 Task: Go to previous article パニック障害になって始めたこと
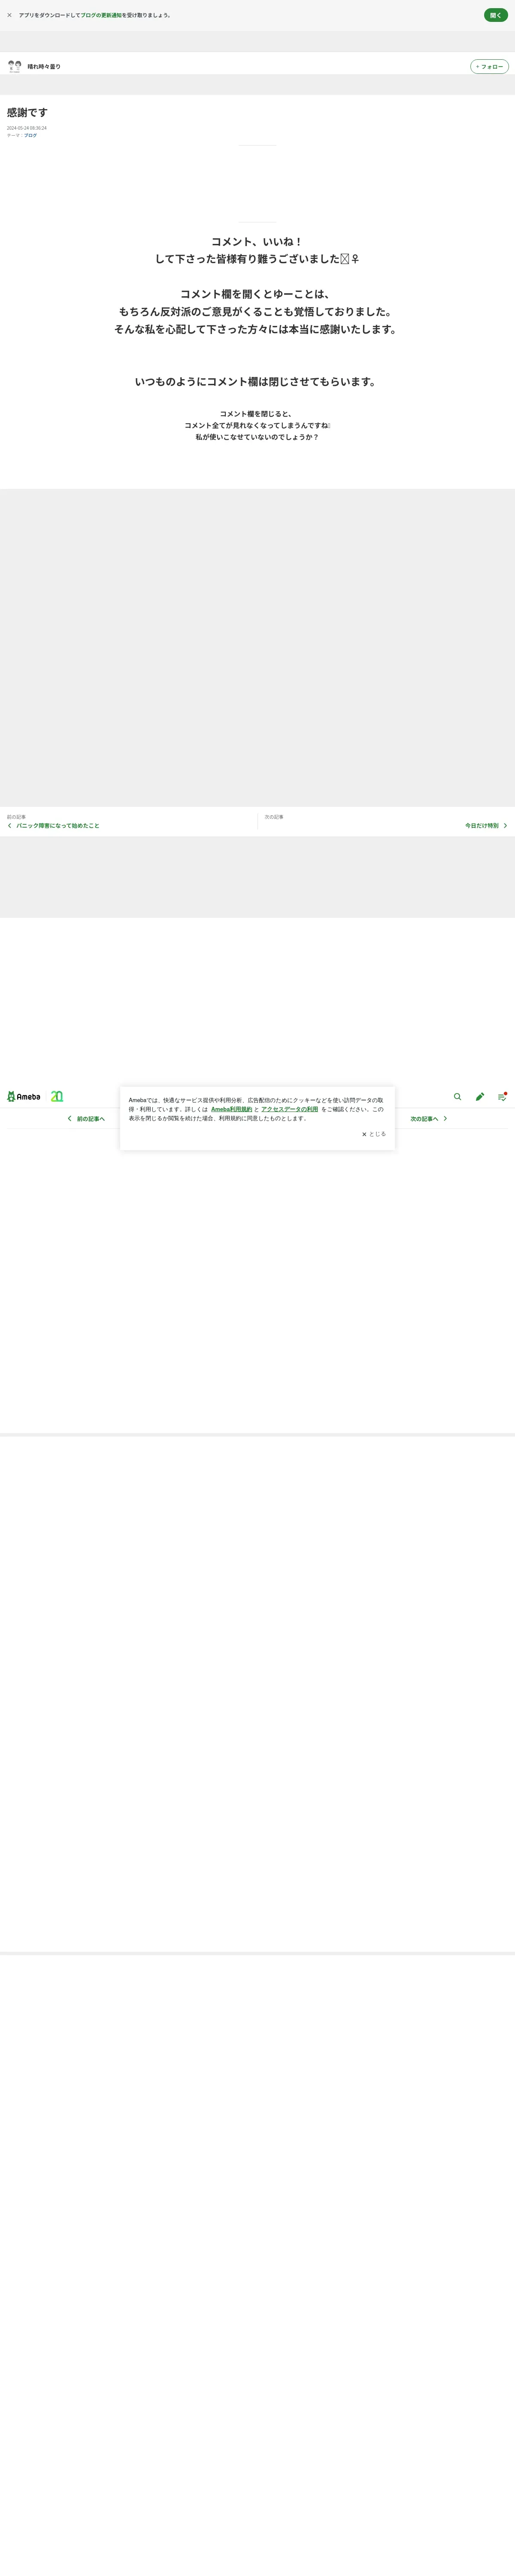[58, 826]
